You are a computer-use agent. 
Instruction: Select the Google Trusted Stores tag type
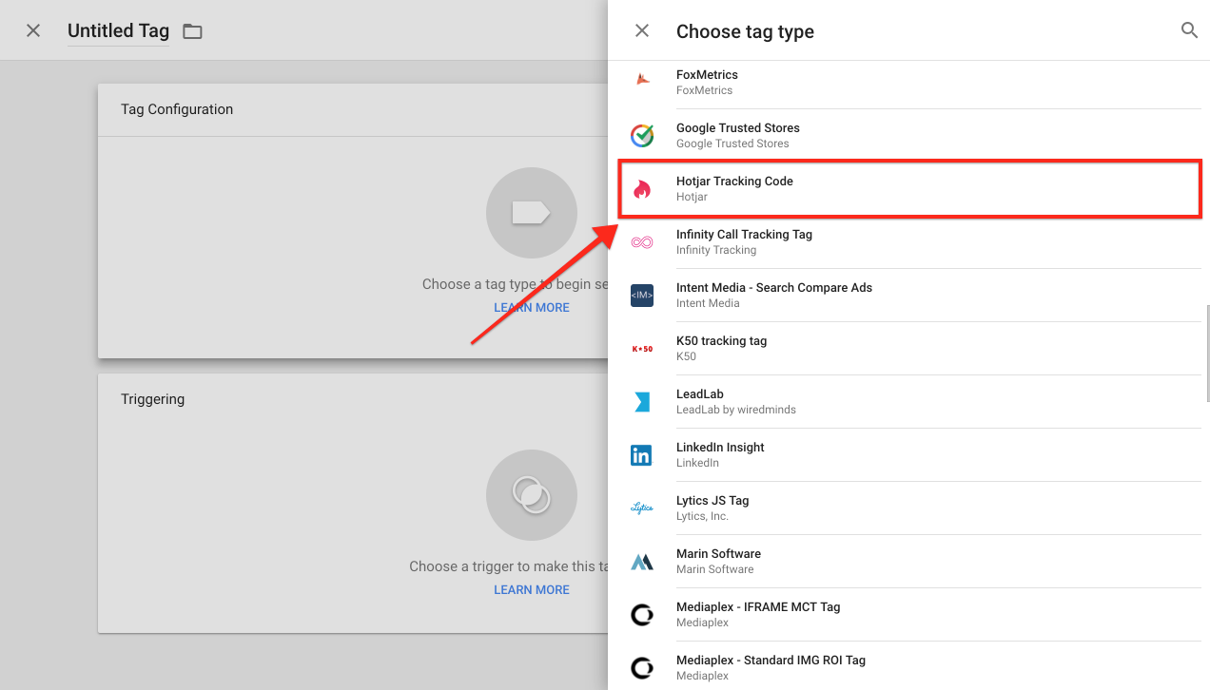(909, 135)
